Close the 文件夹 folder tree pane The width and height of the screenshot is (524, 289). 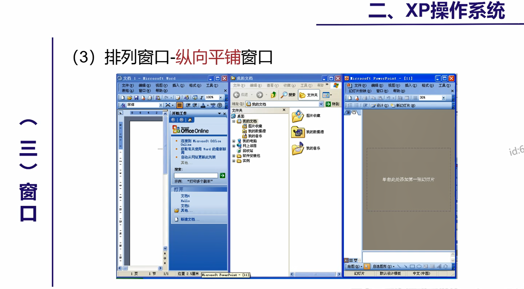click(284, 110)
